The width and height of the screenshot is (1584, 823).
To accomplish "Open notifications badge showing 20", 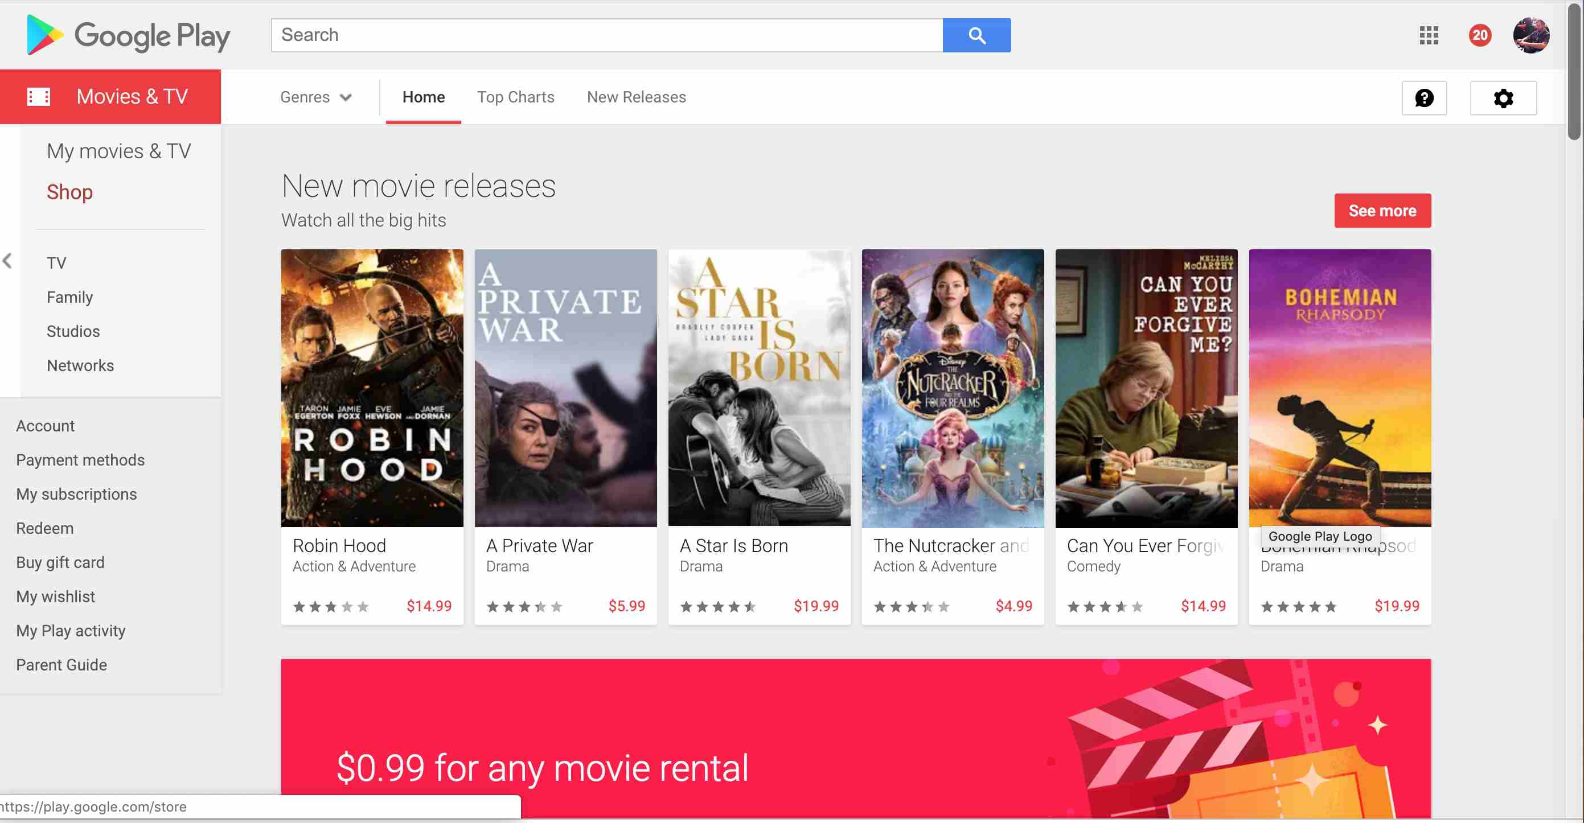I will (x=1480, y=35).
